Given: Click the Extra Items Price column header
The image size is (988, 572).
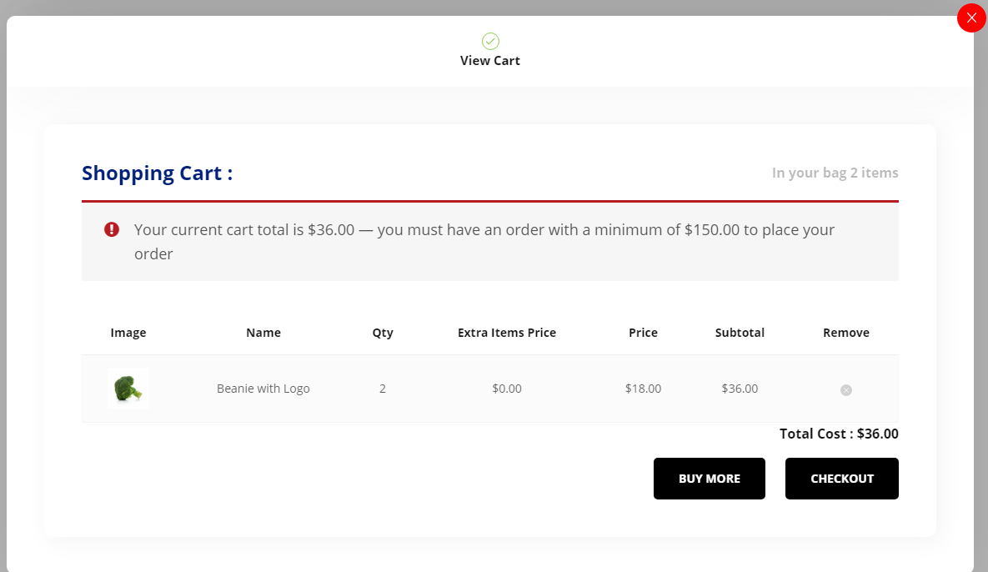Looking at the screenshot, I should tap(506, 333).
